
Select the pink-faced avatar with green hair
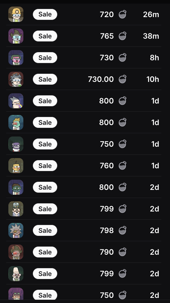point(16,58)
